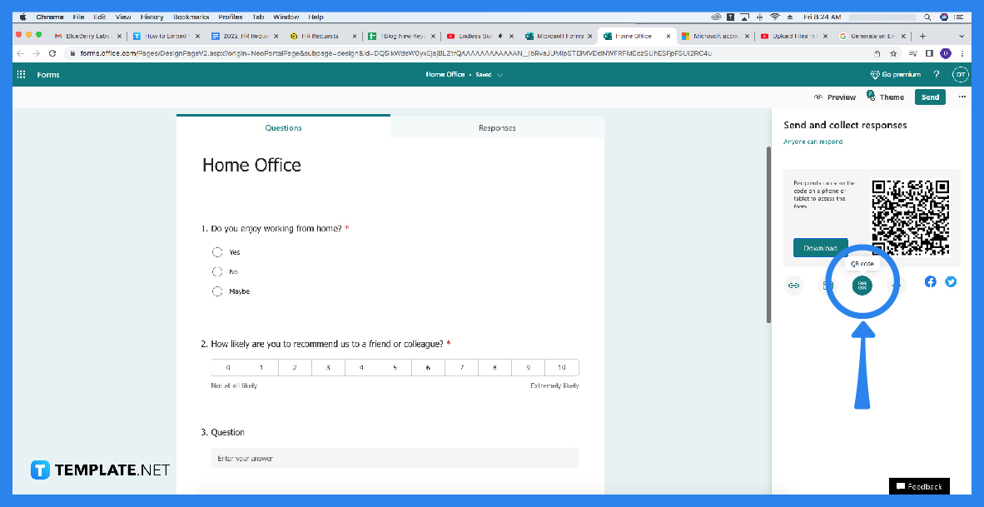Choose rating 10 on recommend scale
This screenshot has width=984, height=507.
562,367
